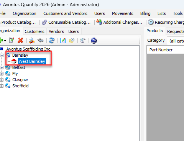The image size is (184, 141).
Task: Open Product Catalog toolbar button
Action: point(18,22)
